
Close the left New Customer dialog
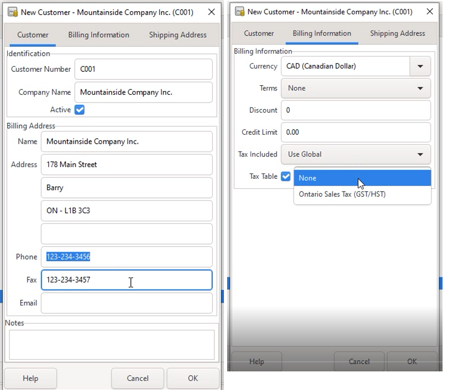[x=211, y=12]
